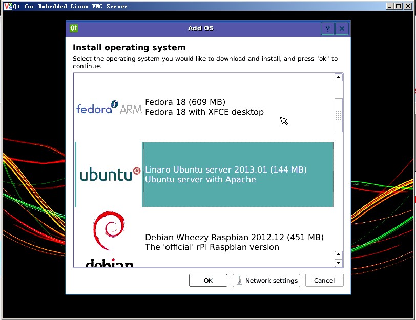Close the Qt VNC Server window
The height and width of the screenshot is (320, 416).
tap(407, 6)
